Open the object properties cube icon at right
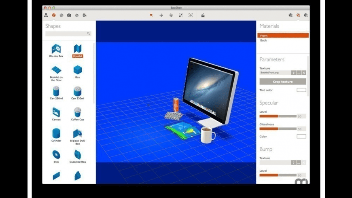 coord(291,15)
